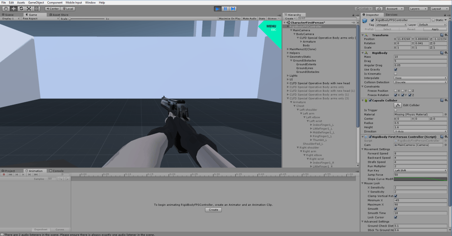The image size is (452, 236).
Task: Select the Scale tool in toolbar
Action: [29, 9]
